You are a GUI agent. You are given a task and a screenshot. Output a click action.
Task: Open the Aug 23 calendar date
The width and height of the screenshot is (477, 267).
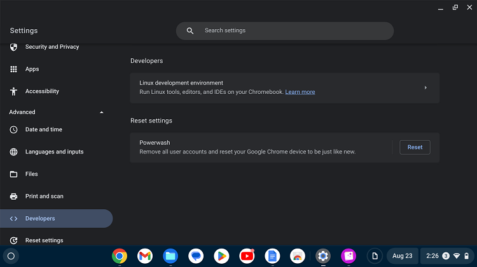[403, 256]
